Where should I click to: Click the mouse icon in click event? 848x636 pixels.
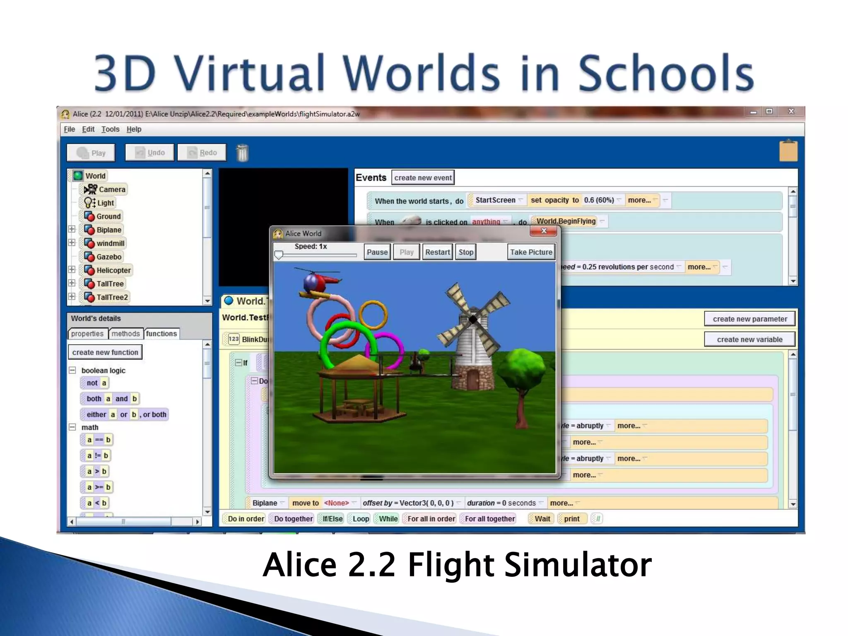pyautogui.click(x=411, y=221)
